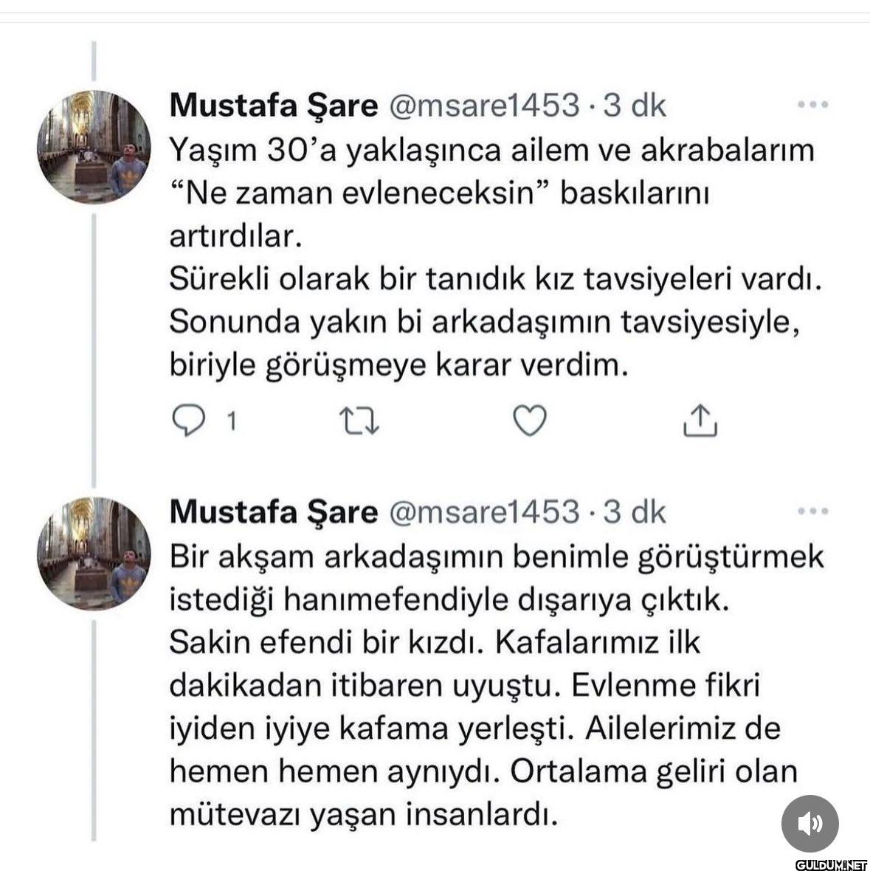Retweet the first tweet

tap(359, 421)
